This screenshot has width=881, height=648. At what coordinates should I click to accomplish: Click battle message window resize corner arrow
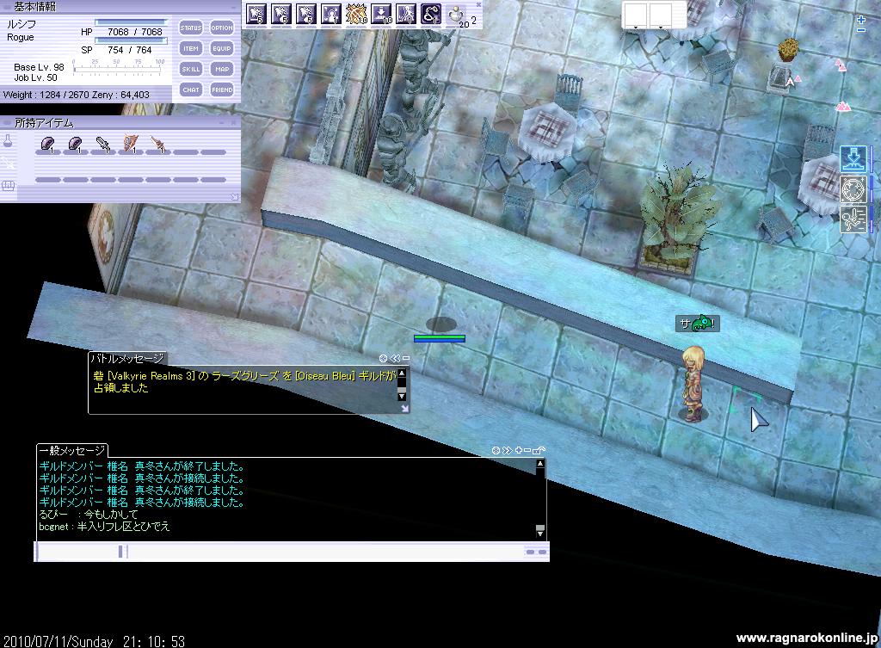point(404,409)
